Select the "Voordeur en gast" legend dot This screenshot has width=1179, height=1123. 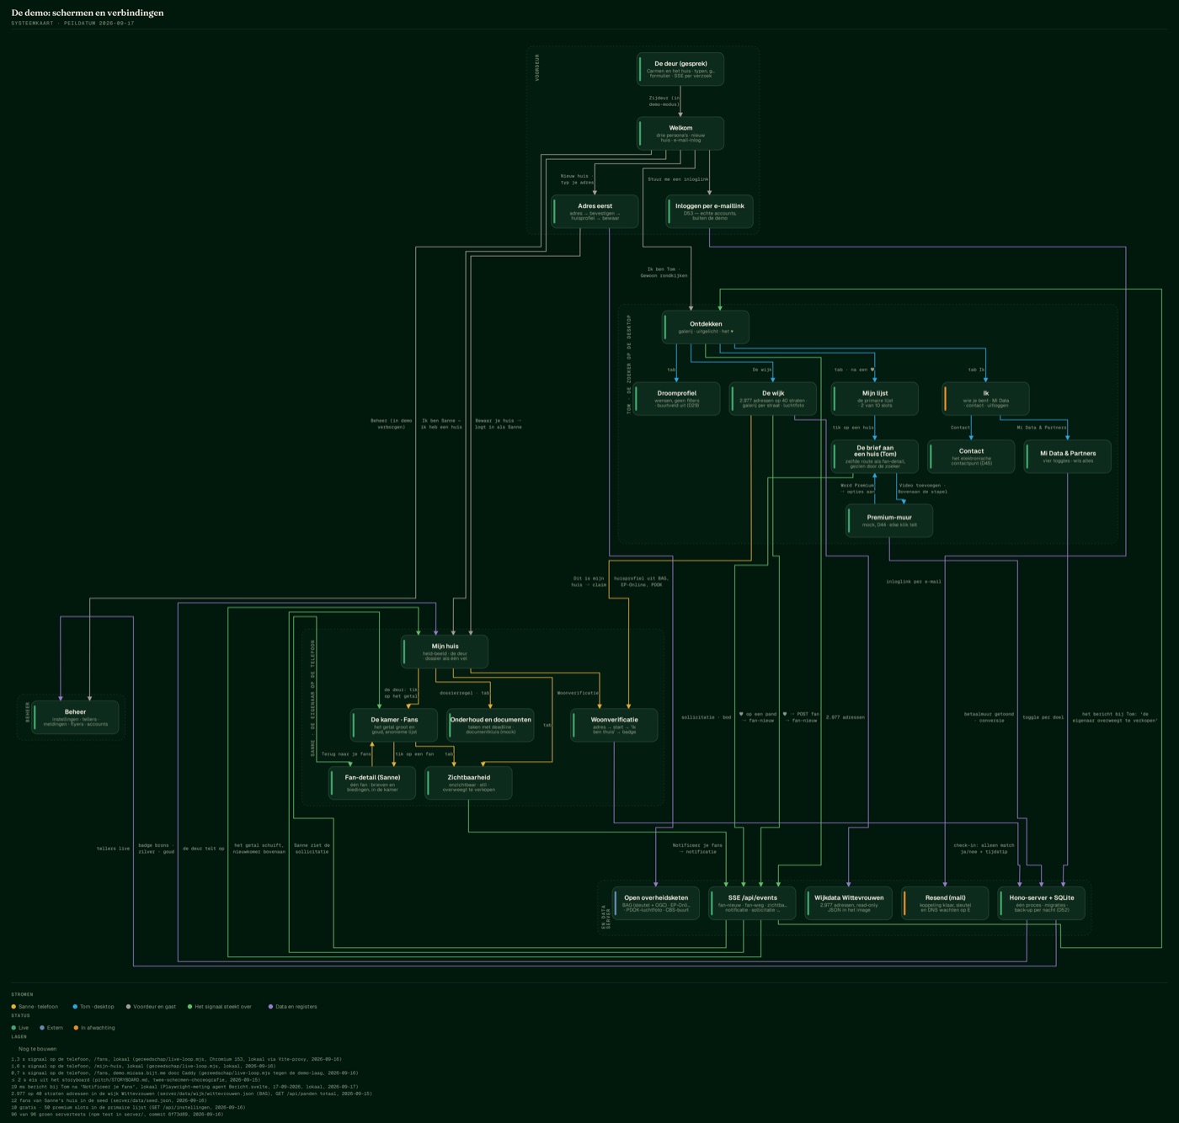128,1007
